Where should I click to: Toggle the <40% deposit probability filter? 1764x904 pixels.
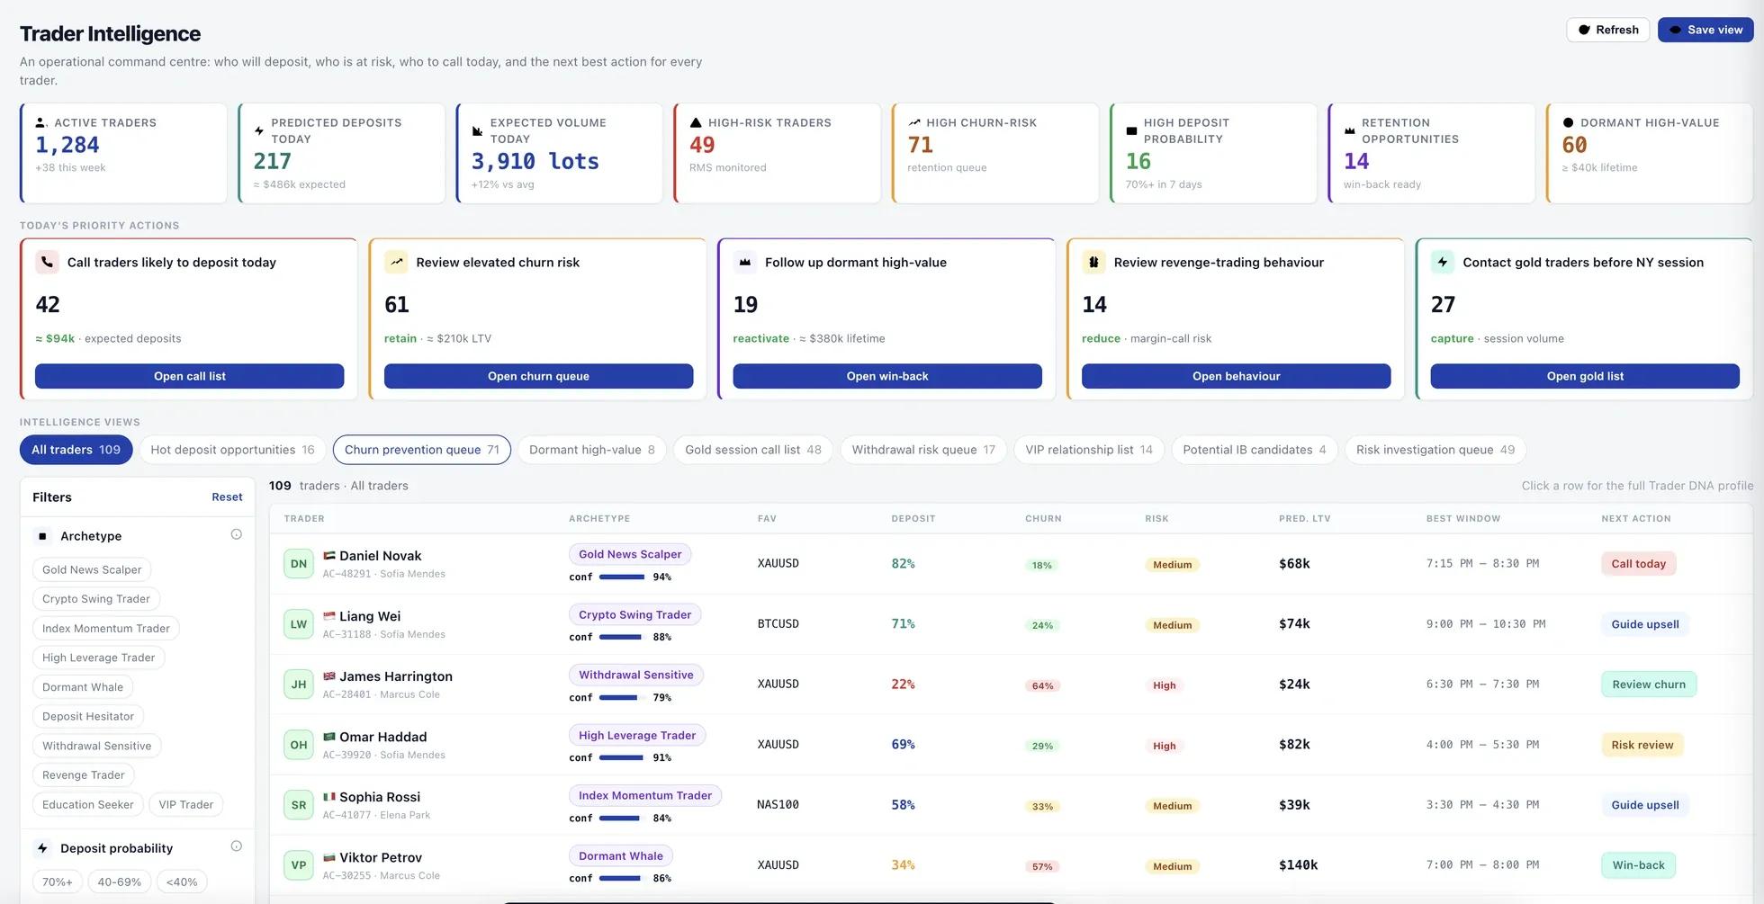[182, 882]
